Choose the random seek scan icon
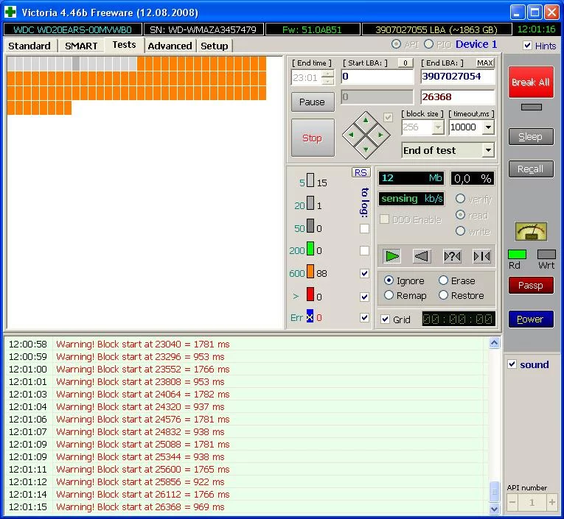The height and width of the screenshot is (519, 564). [452, 255]
